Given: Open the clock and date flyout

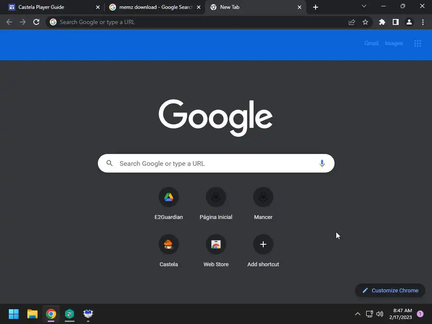Looking at the screenshot, I should pyautogui.click(x=401, y=314).
